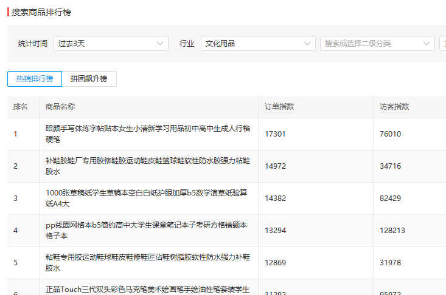Click the 商品名称 column header

60,107
